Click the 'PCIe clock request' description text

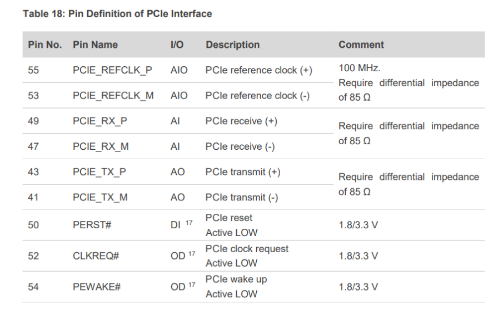tap(247, 249)
